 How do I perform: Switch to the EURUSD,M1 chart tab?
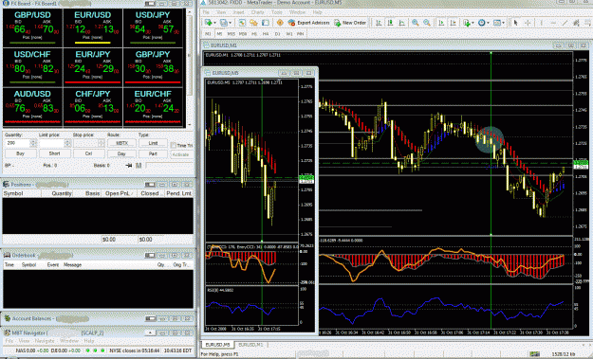250,345
